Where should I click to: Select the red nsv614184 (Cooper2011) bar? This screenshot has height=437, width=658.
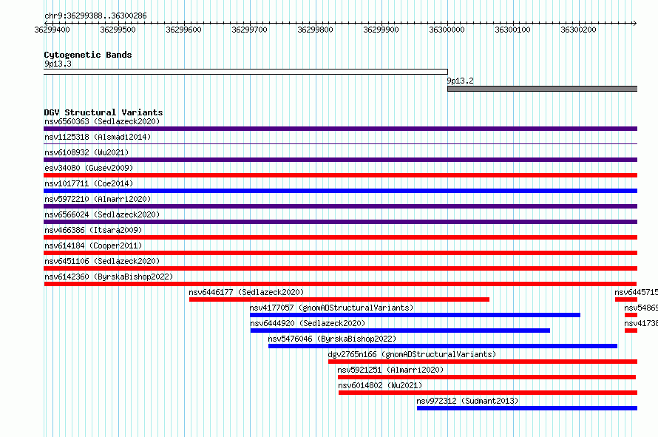(x=340, y=253)
